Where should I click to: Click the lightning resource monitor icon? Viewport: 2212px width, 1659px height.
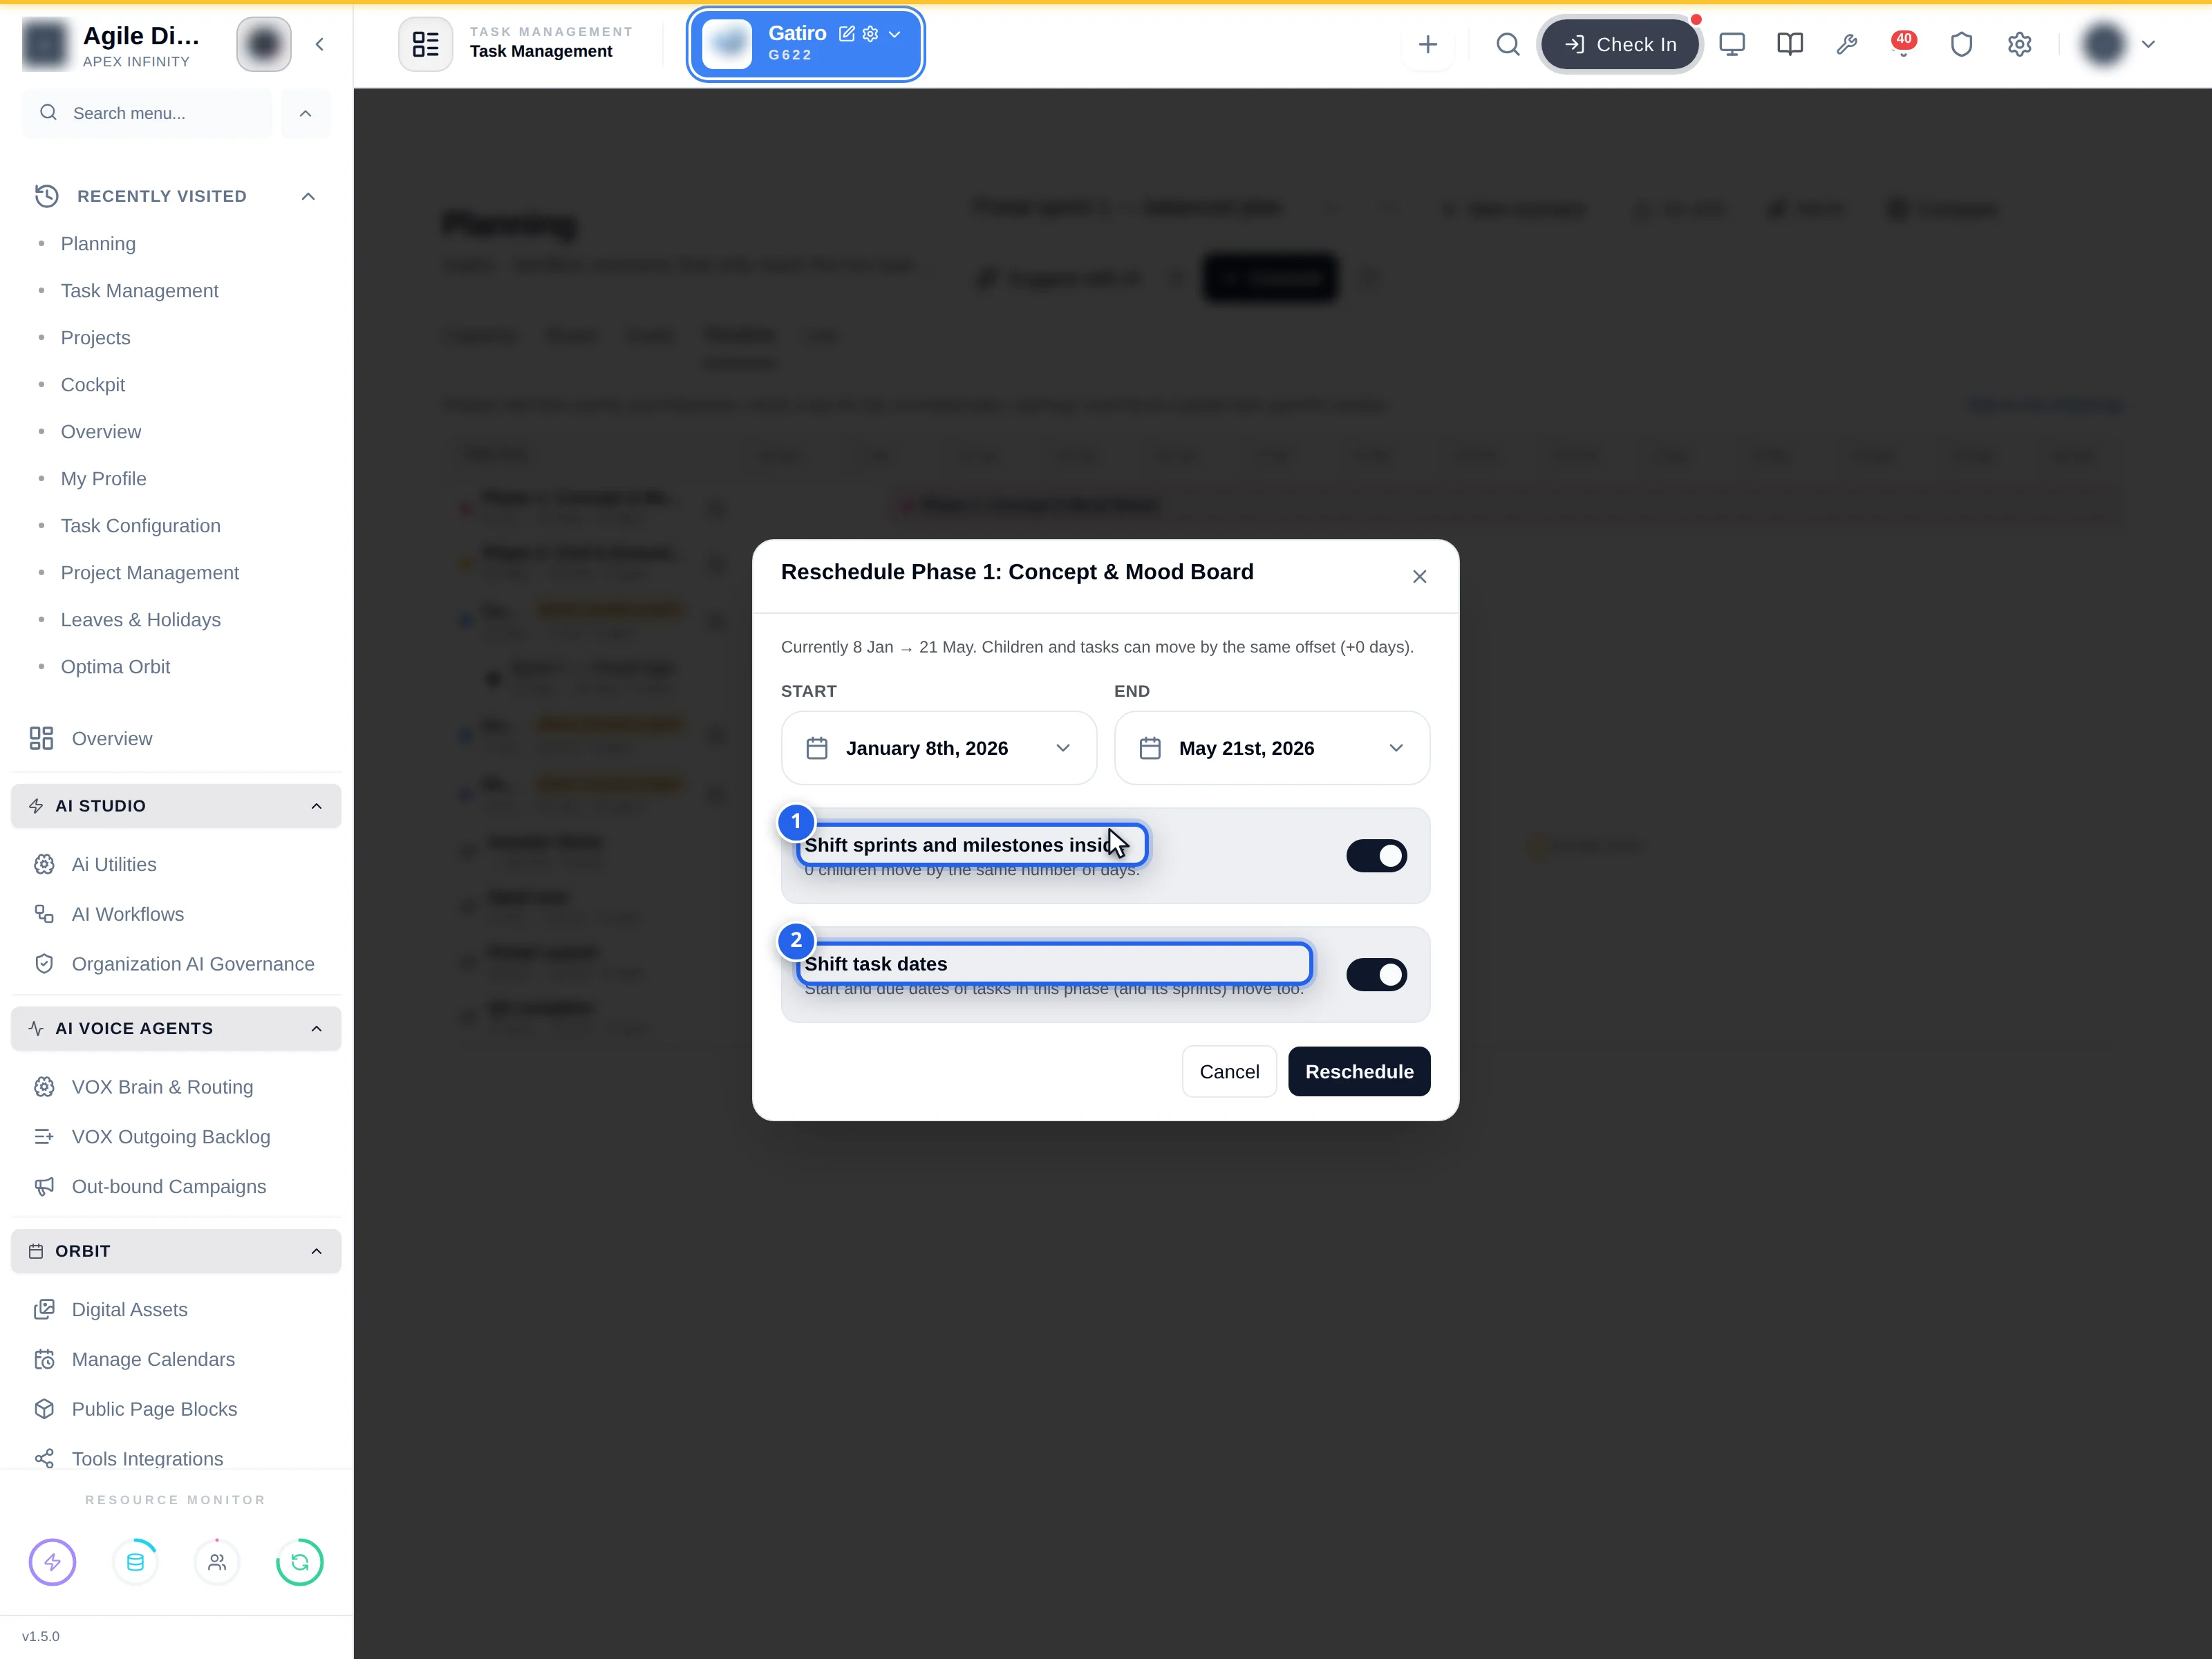point(53,1562)
